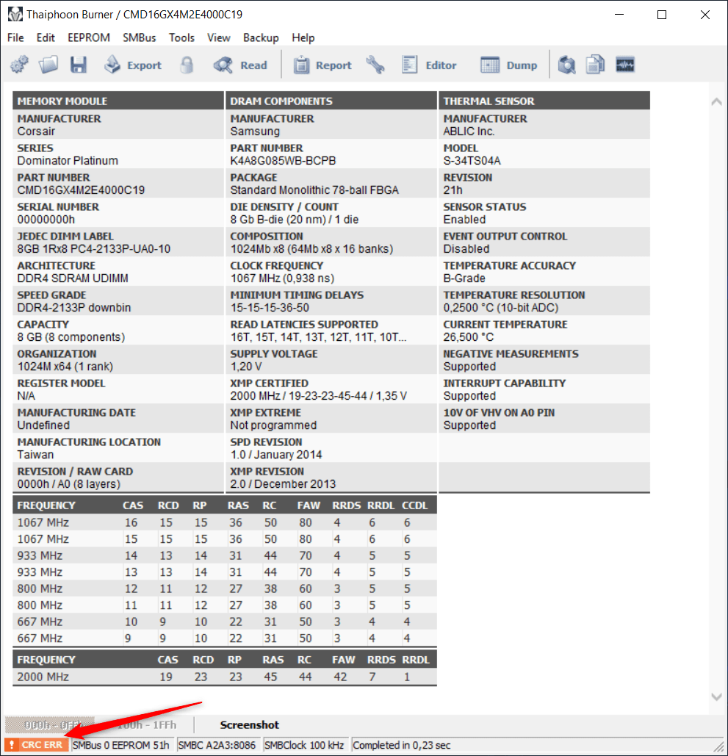728x756 pixels.
Task: Click the DRAM COMPONENTS column header
Action: pyautogui.click(x=331, y=101)
